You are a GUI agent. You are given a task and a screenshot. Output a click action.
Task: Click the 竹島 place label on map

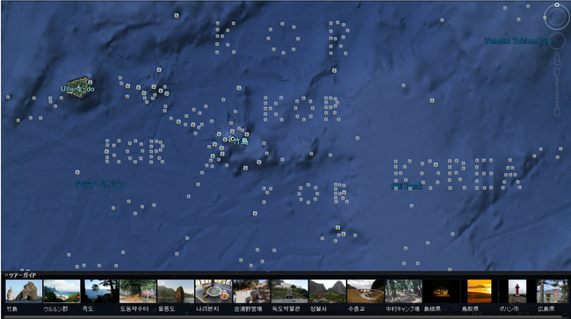pos(241,141)
